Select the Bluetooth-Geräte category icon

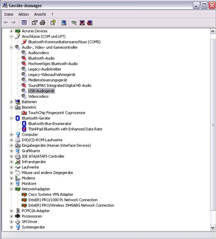click(18, 118)
